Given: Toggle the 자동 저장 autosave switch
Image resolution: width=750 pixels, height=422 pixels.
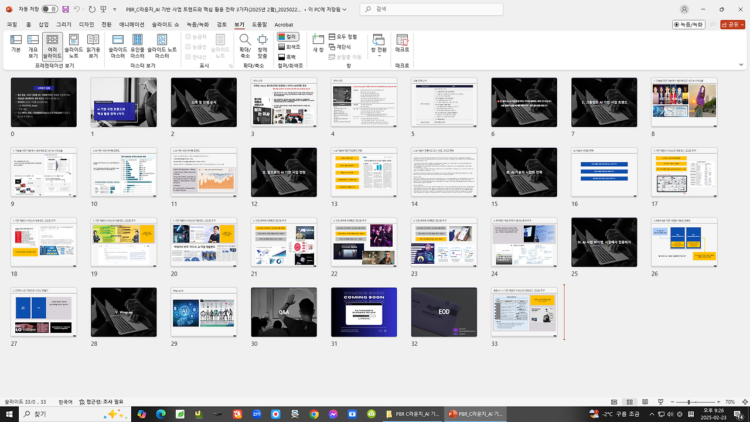Looking at the screenshot, I should tap(50, 9).
